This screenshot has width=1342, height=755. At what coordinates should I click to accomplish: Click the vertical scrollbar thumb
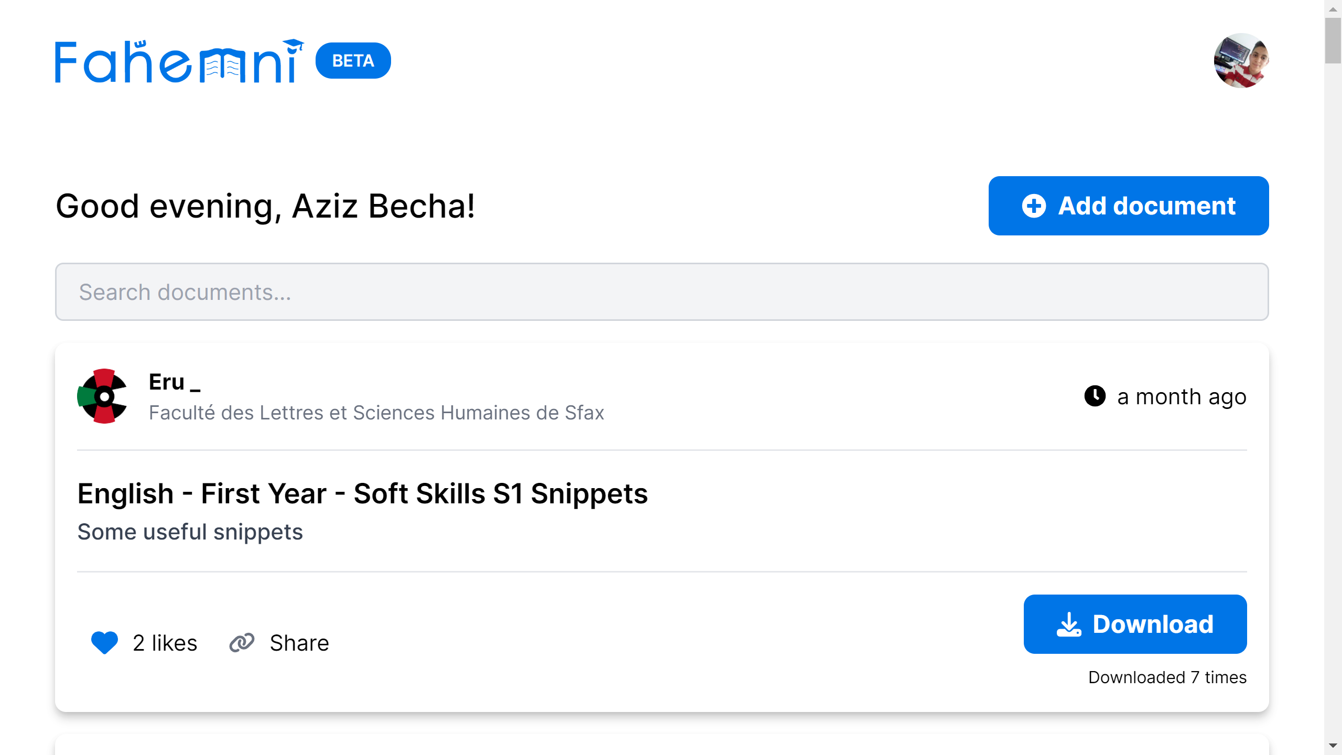pos(1333,41)
